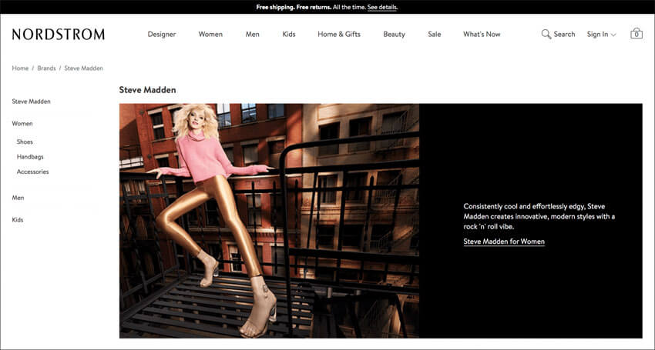Open the Kids top navigation menu
The image size is (655, 350).
click(x=289, y=34)
